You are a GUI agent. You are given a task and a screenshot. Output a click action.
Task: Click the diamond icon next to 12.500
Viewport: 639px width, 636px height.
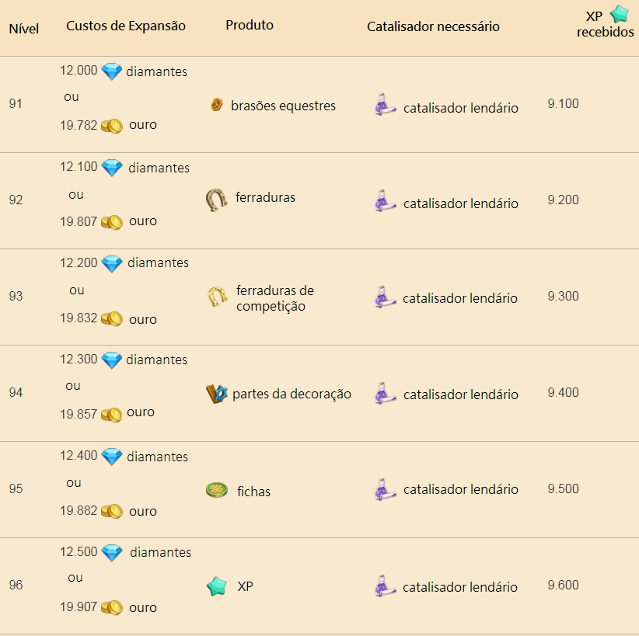pos(112,553)
